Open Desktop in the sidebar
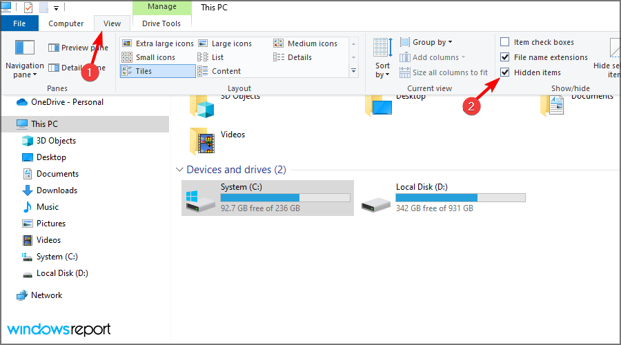 pyautogui.click(x=44, y=157)
